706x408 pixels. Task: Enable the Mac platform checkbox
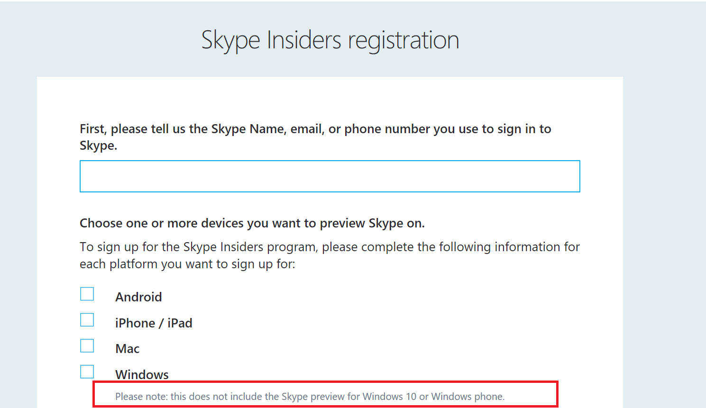87,346
